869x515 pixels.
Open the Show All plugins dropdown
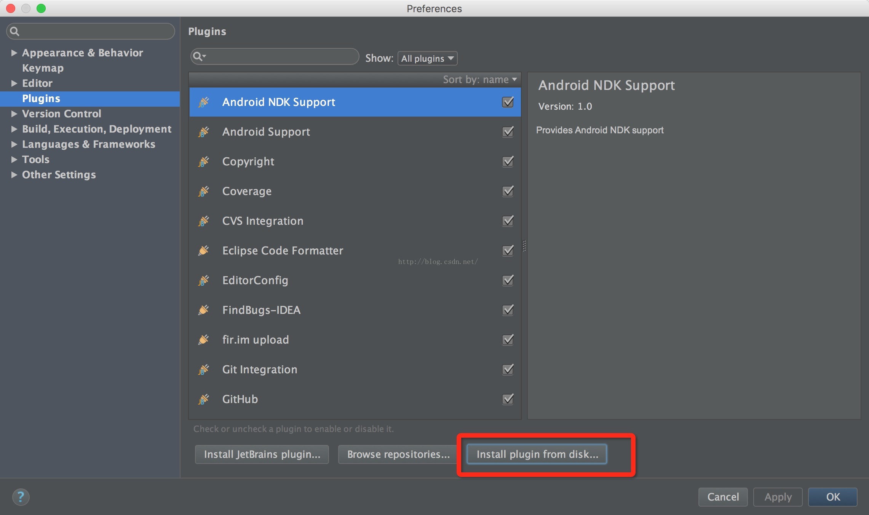coord(427,58)
